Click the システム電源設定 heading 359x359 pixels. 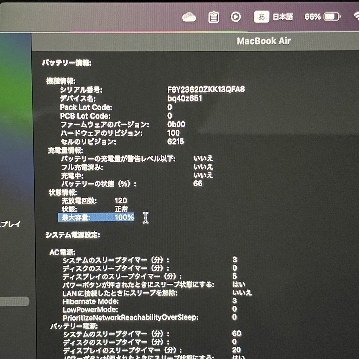click(72, 235)
